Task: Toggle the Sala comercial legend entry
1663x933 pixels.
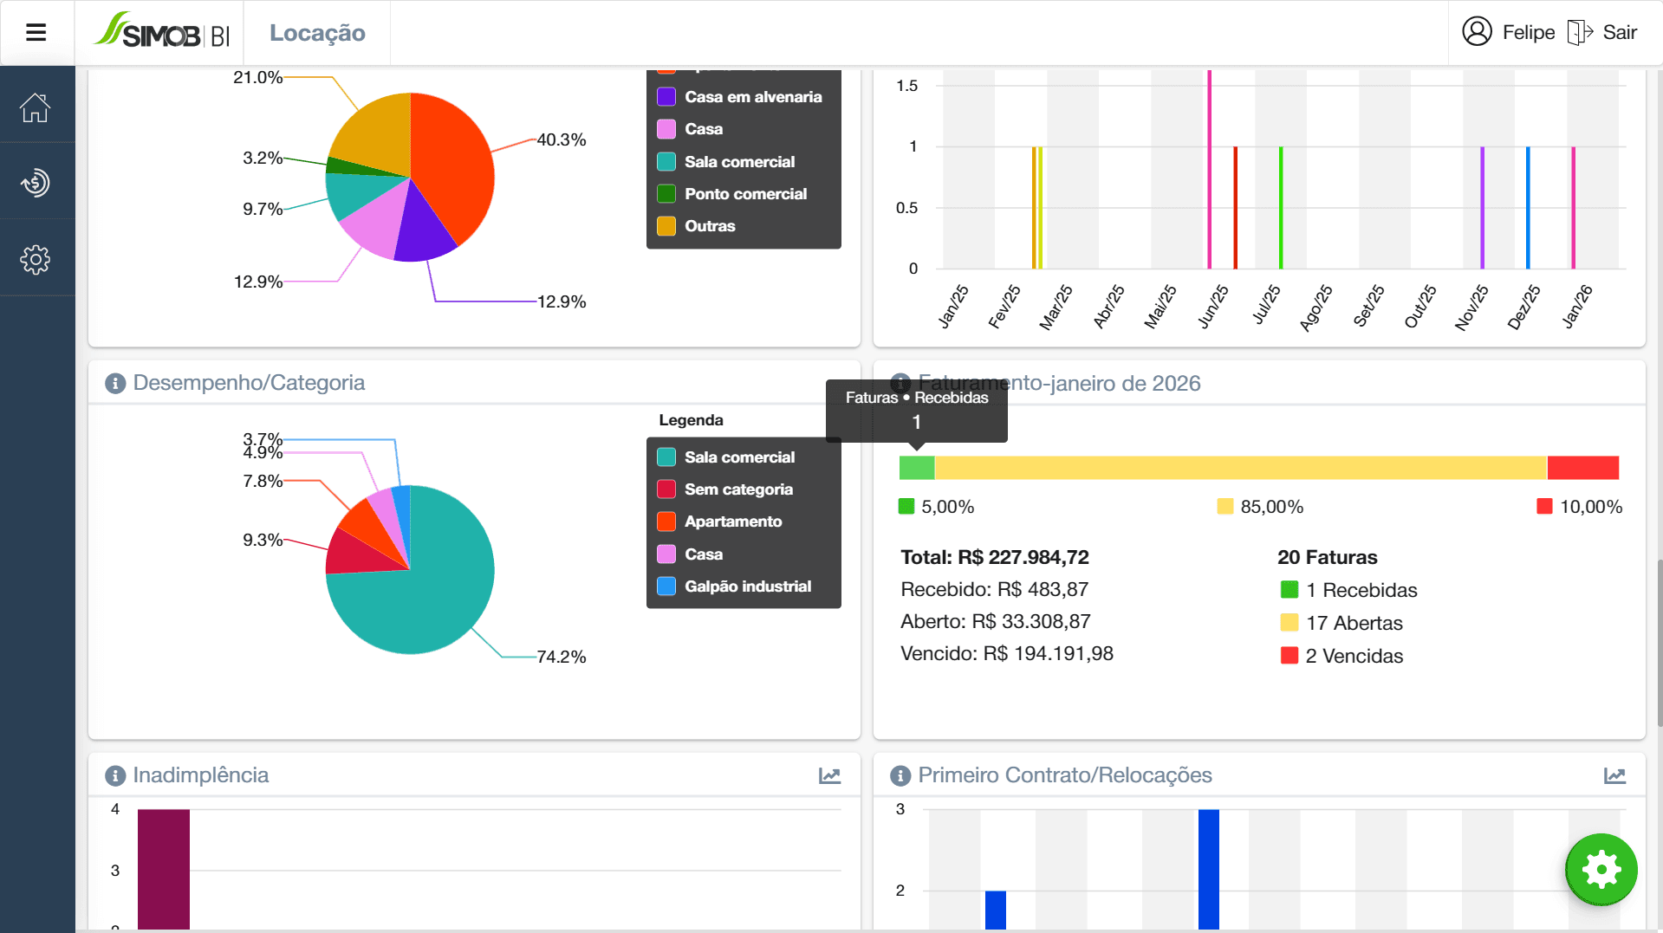Action: 738,457
